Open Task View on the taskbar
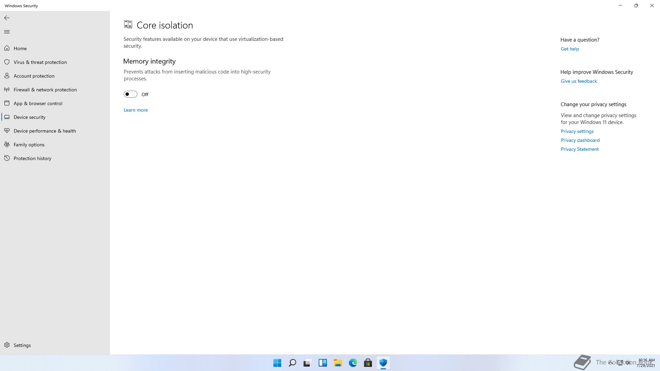Screen dimensions: 660x371 [307, 363]
